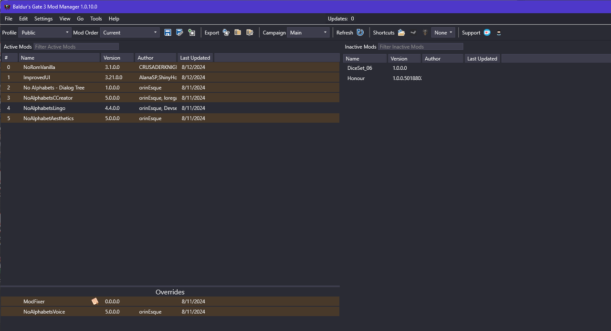The image size is (611, 331).
Task: Click the Save load order as icon
Action: (x=179, y=32)
